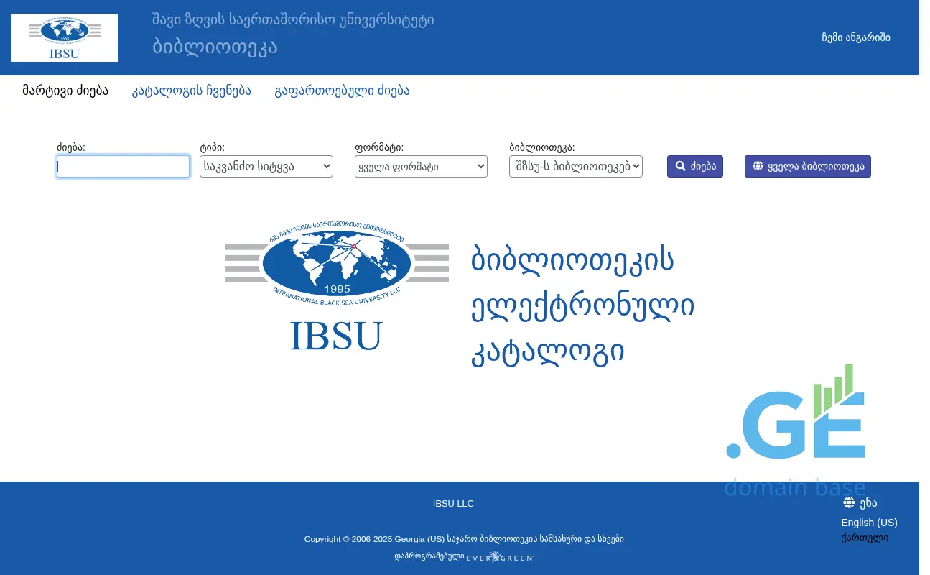The height and width of the screenshot is (575, 930).
Task: Focus the ძიება search text field
Action: pyautogui.click(x=123, y=167)
